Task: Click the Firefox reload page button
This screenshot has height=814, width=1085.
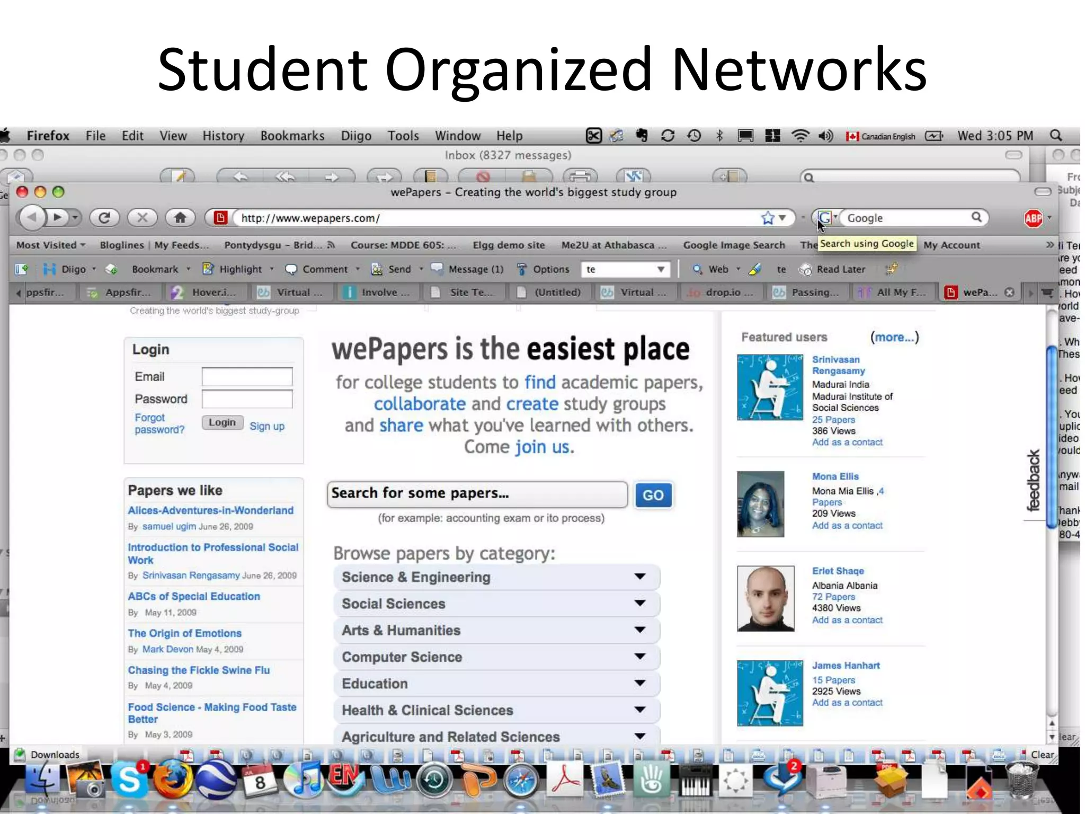Action: pyautogui.click(x=104, y=218)
